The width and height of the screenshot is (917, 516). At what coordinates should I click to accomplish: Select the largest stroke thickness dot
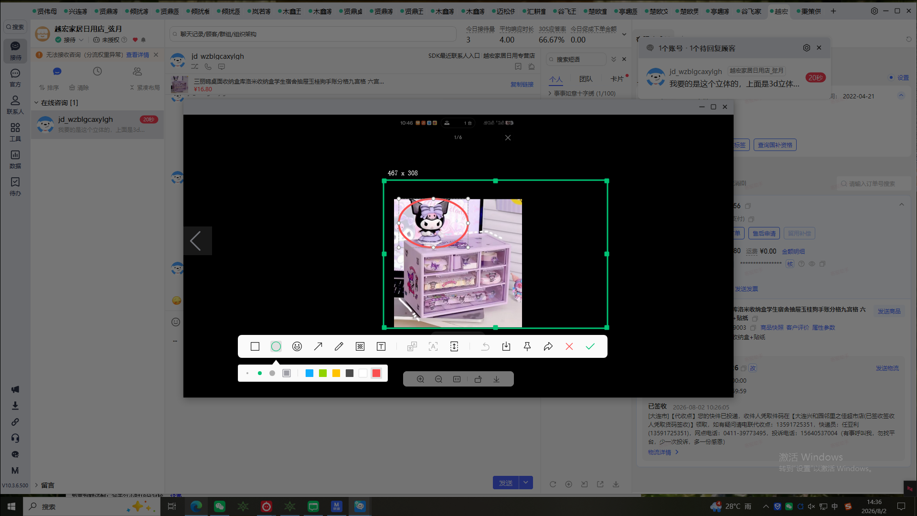pyautogui.click(x=272, y=373)
